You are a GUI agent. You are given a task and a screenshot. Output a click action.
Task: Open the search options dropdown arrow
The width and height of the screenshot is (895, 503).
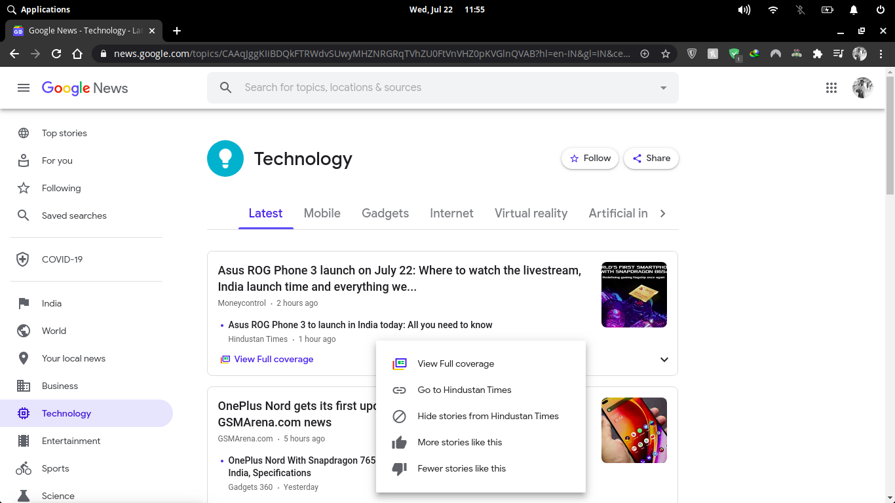point(663,88)
